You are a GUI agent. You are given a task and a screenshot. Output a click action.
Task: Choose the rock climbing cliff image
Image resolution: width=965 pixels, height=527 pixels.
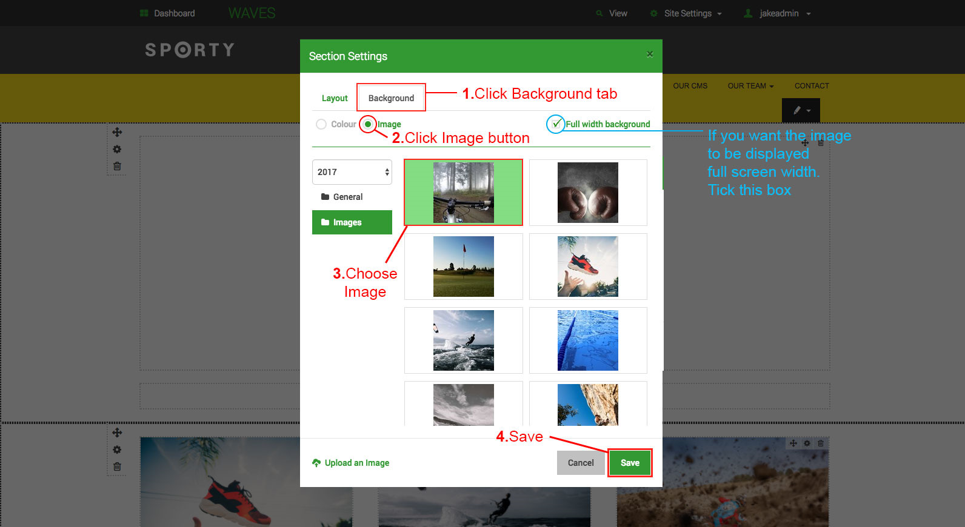pyautogui.click(x=588, y=404)
